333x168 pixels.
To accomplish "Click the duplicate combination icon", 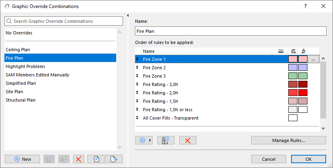I will [x=48, y=159].
